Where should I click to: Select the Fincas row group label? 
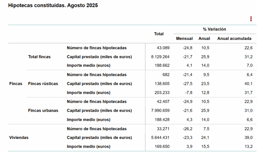pyautogui.click(x=16, y=84)
